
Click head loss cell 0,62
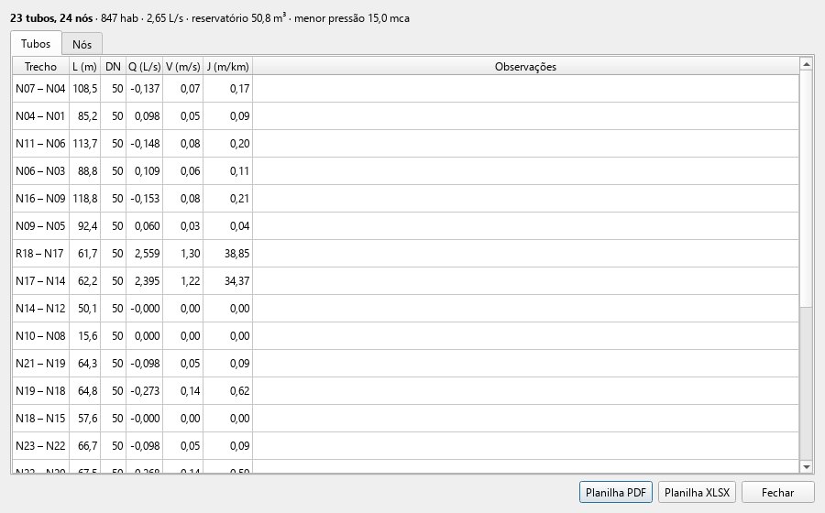coord(228,390)
